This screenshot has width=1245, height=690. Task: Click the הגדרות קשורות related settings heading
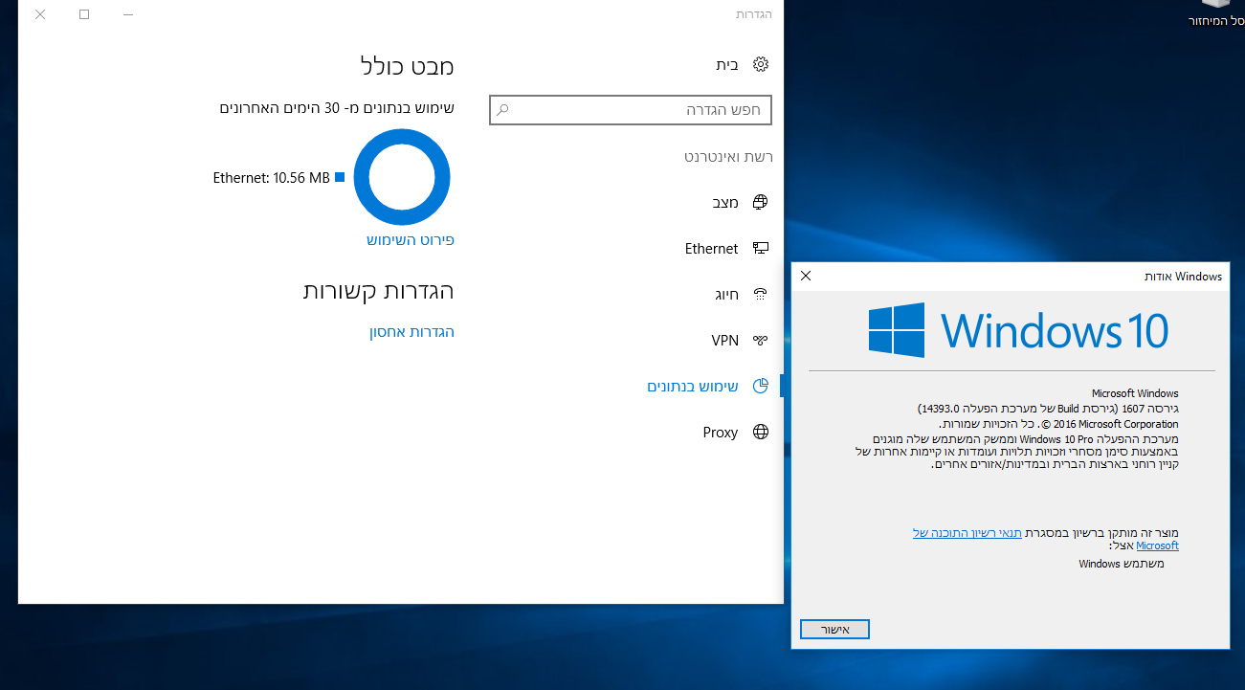click(x=379, y=291)
